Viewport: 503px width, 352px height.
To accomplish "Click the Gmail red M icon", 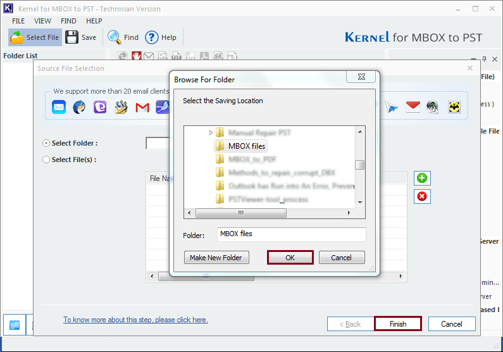I will [x=142, y=108].
